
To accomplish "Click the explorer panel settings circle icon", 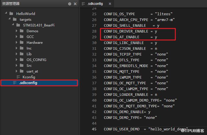I will point(70,4).
